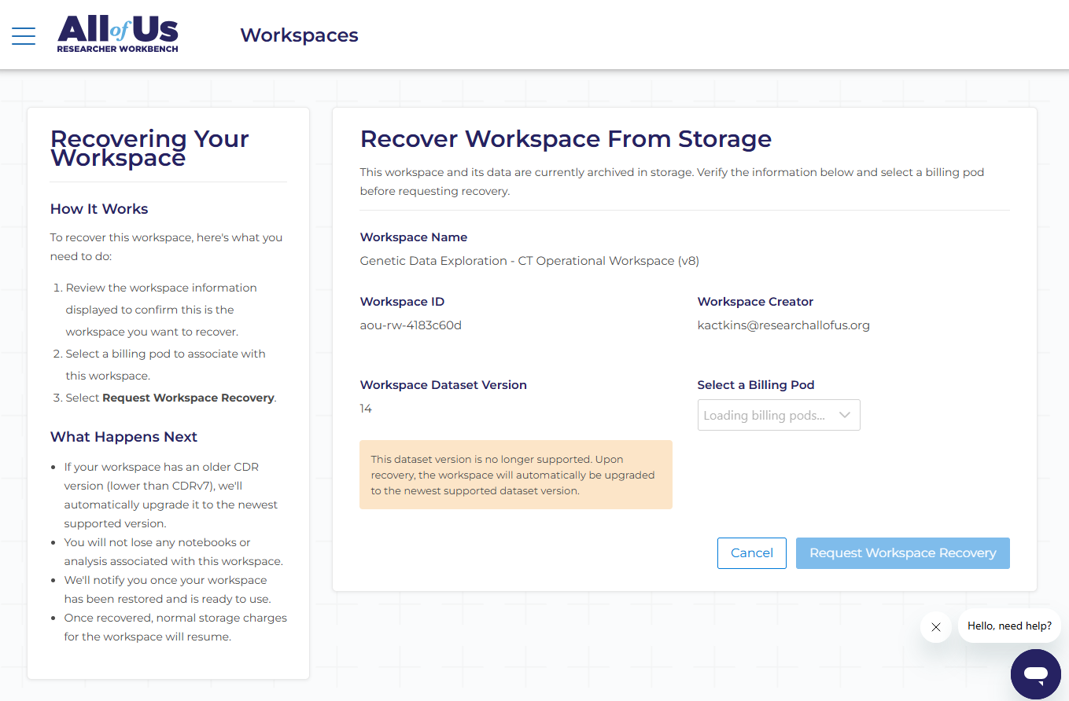Click the "You will not lose any notebooks" bullet
Viewport: 1069px width, 701px height.
173,552
